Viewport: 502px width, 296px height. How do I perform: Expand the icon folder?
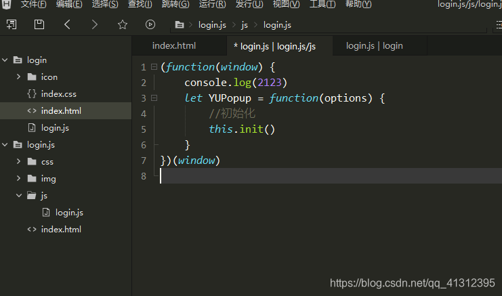point(18,77)
